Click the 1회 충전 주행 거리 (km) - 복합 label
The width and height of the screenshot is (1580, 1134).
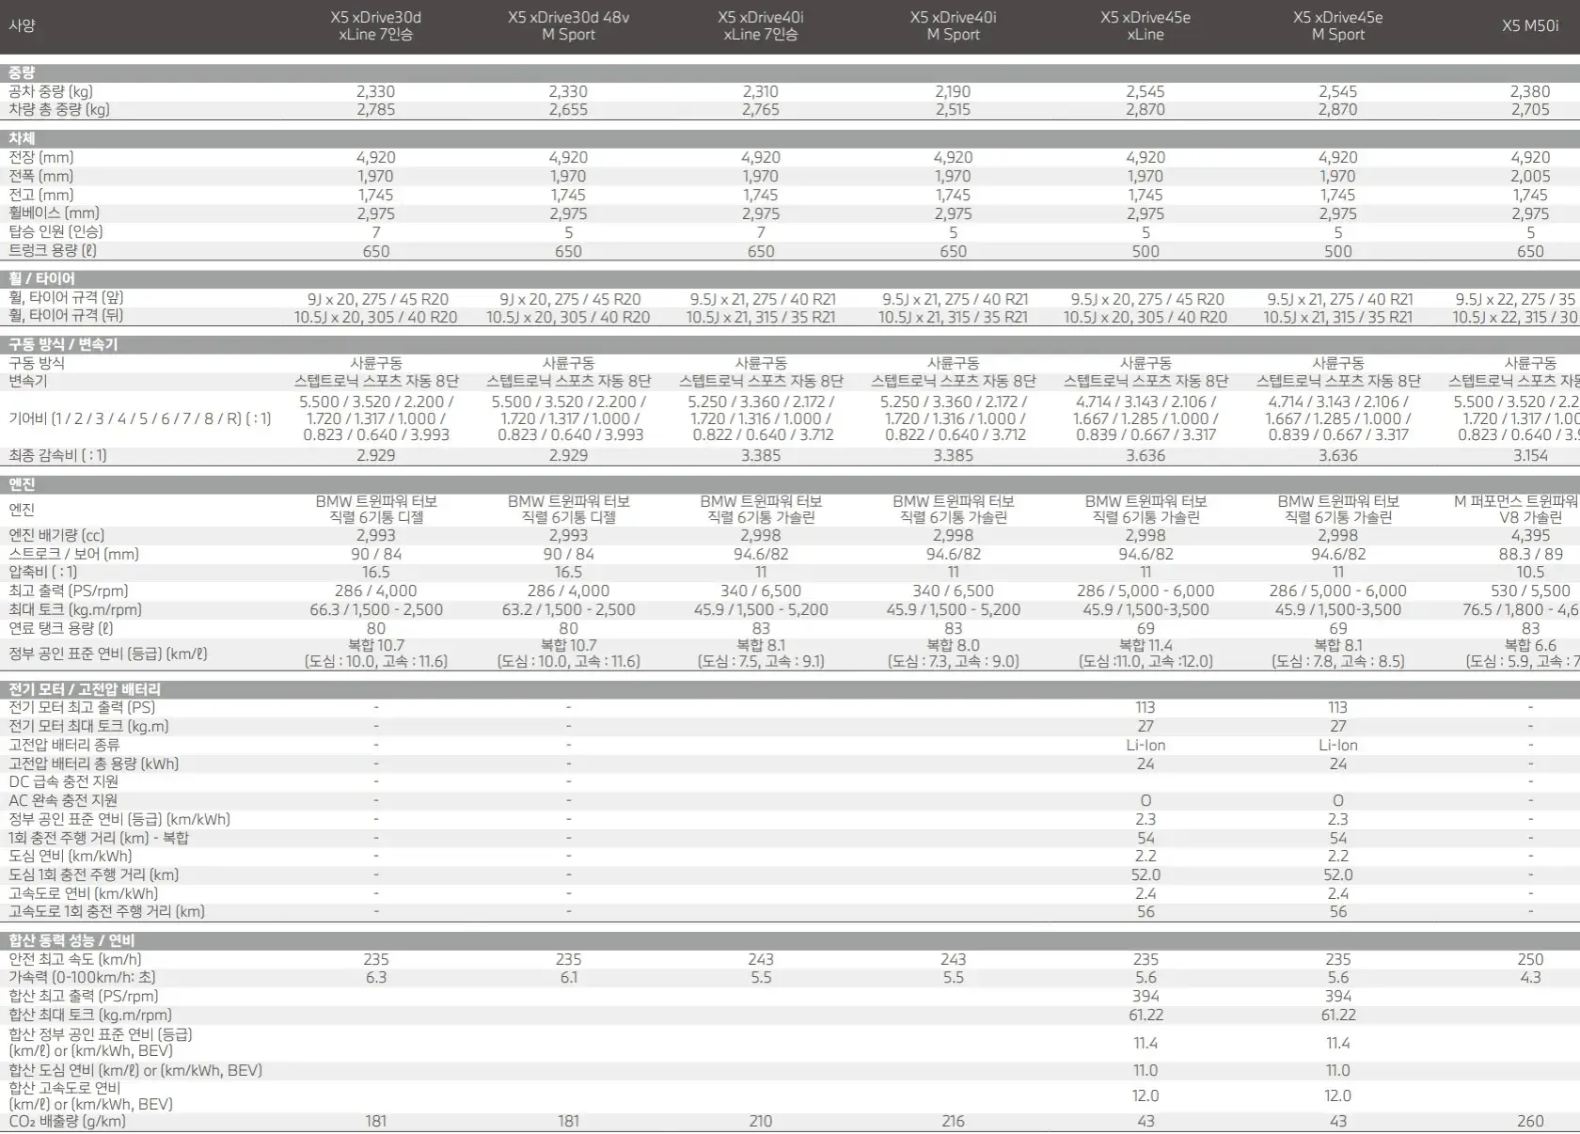pyautogui.click(x=99, y=838)
